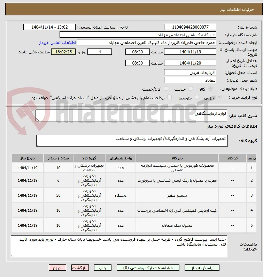The width and height of the screenshot is (263, 277).
Task: Select the جزیی purchase type radio
Action: click(219, 97)
